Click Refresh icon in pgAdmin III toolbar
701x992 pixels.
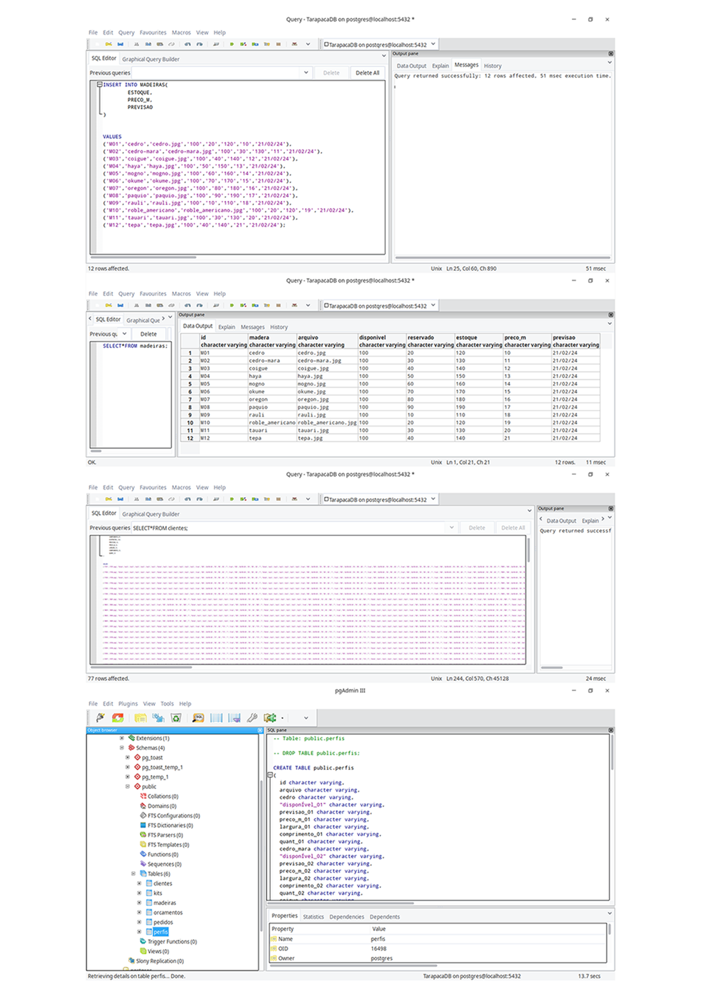pyautogui.click(x=118, y=717)
